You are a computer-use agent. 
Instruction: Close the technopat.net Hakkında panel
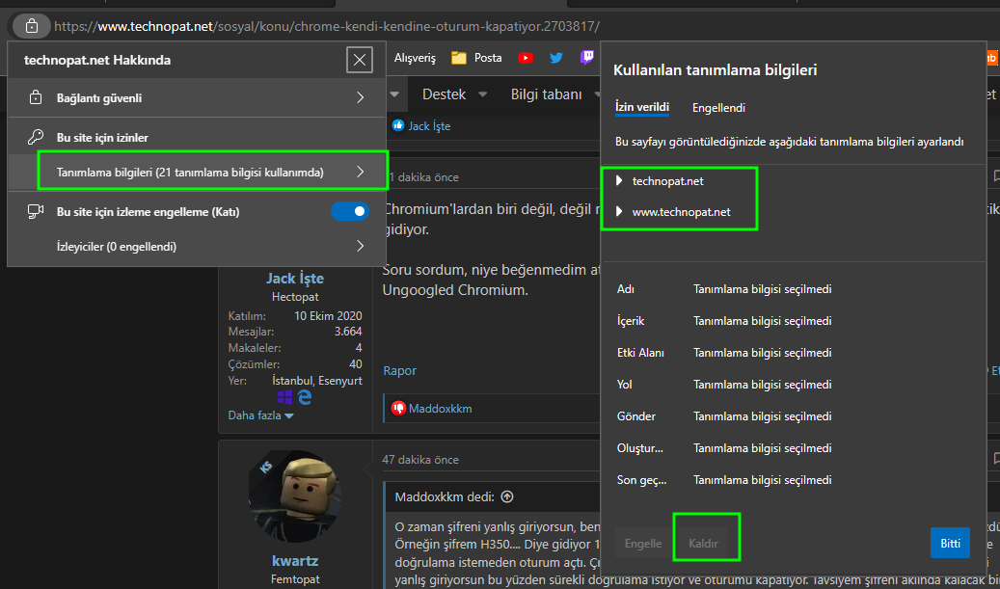point(360,60)
